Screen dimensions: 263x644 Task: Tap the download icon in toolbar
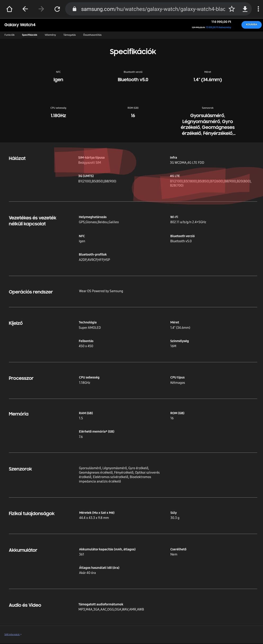click(245, 9)
